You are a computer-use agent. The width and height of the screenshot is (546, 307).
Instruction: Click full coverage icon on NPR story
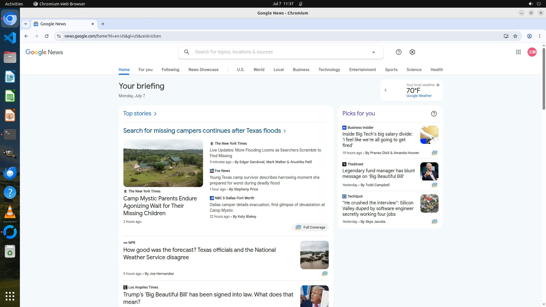(x=324, y=273)
